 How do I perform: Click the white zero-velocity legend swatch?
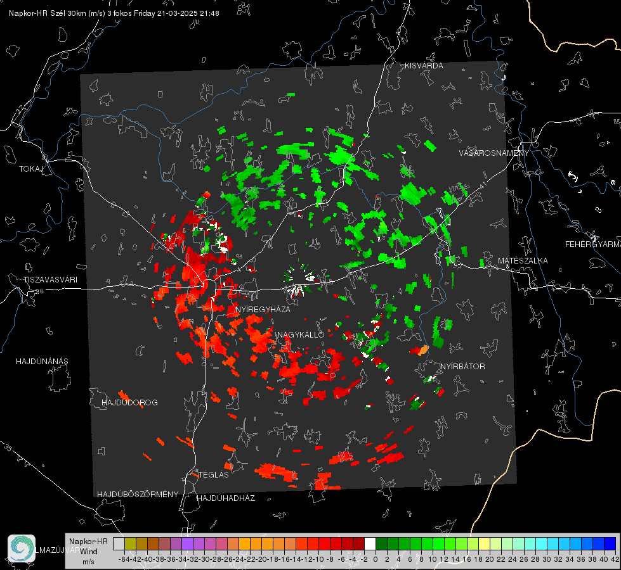click(x=370, y=544)
